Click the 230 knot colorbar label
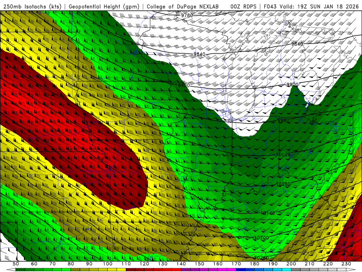The width and height of the screenshot is (362, 272). pyautogui.click(x=346, y=264)
